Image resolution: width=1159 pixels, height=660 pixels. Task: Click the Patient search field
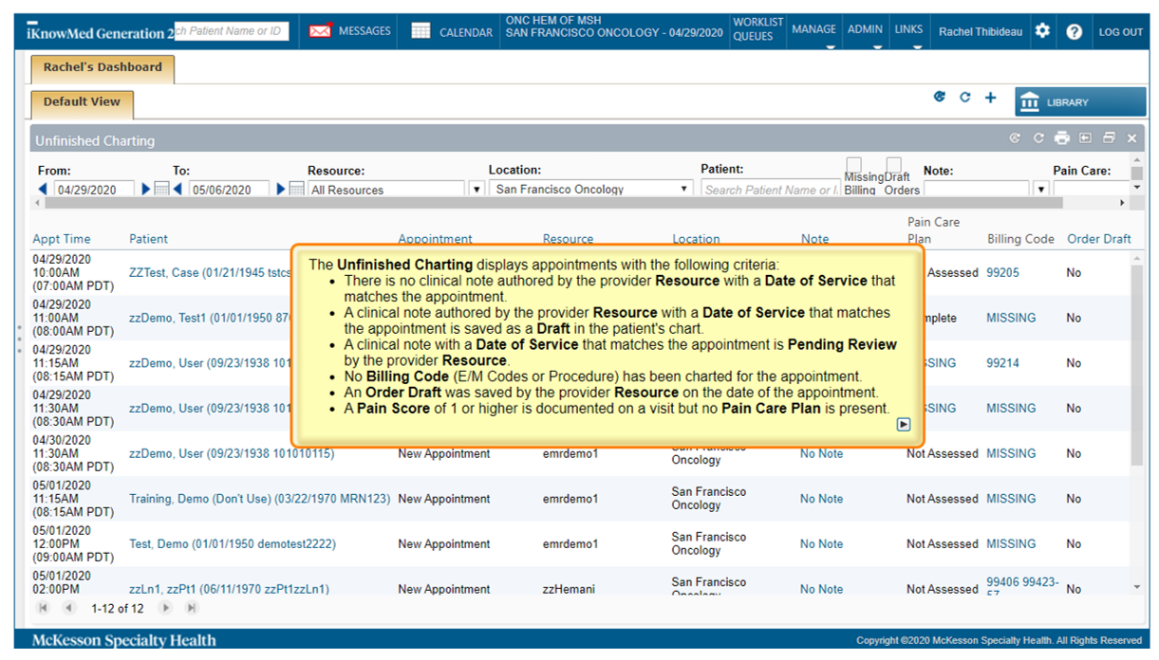[770, 190]
